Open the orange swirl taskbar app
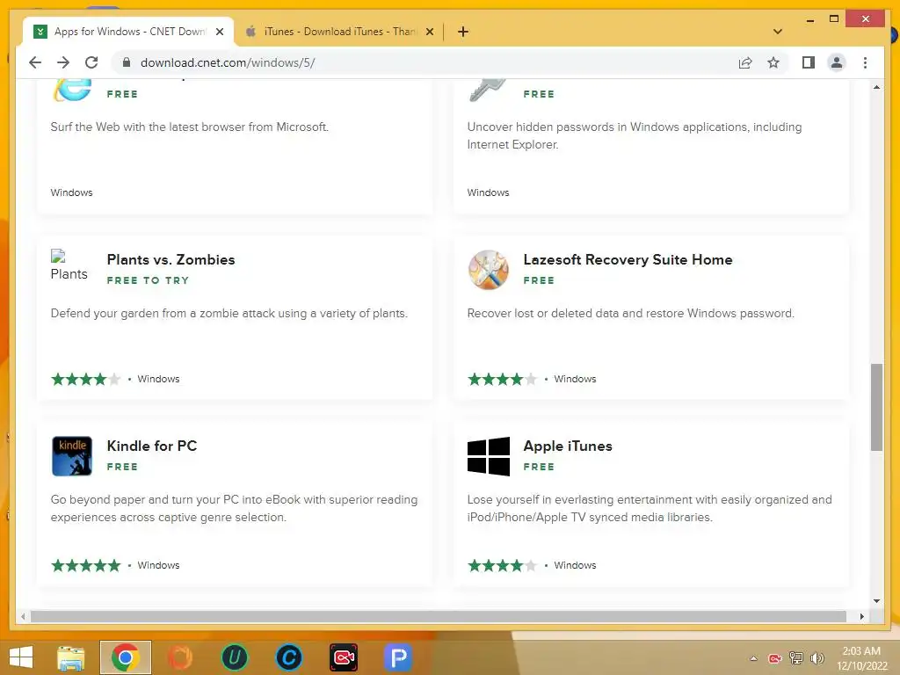 (x=180, y=657)
